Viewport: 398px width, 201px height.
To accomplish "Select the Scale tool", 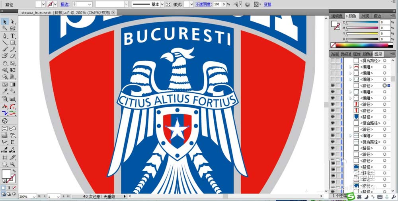I will pos(12,64).
